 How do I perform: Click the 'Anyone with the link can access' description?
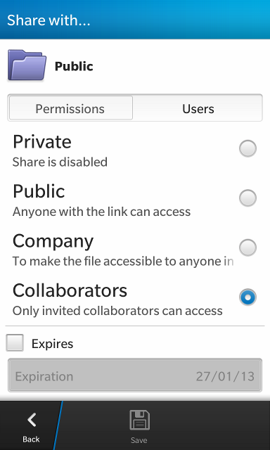tap(101, 212)
